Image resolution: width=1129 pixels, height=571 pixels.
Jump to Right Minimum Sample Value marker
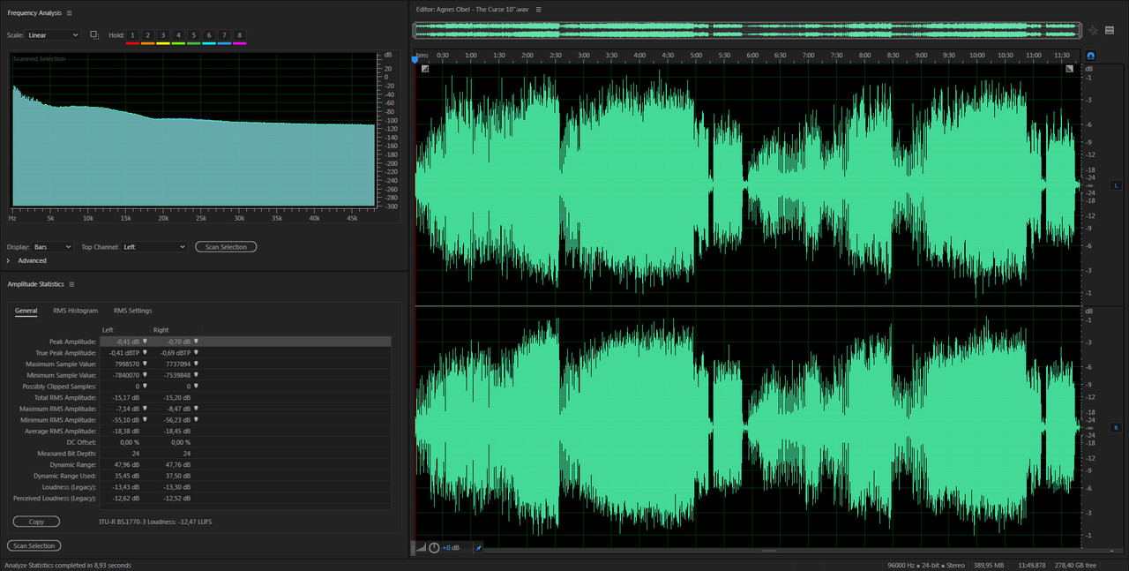point(197,375)
